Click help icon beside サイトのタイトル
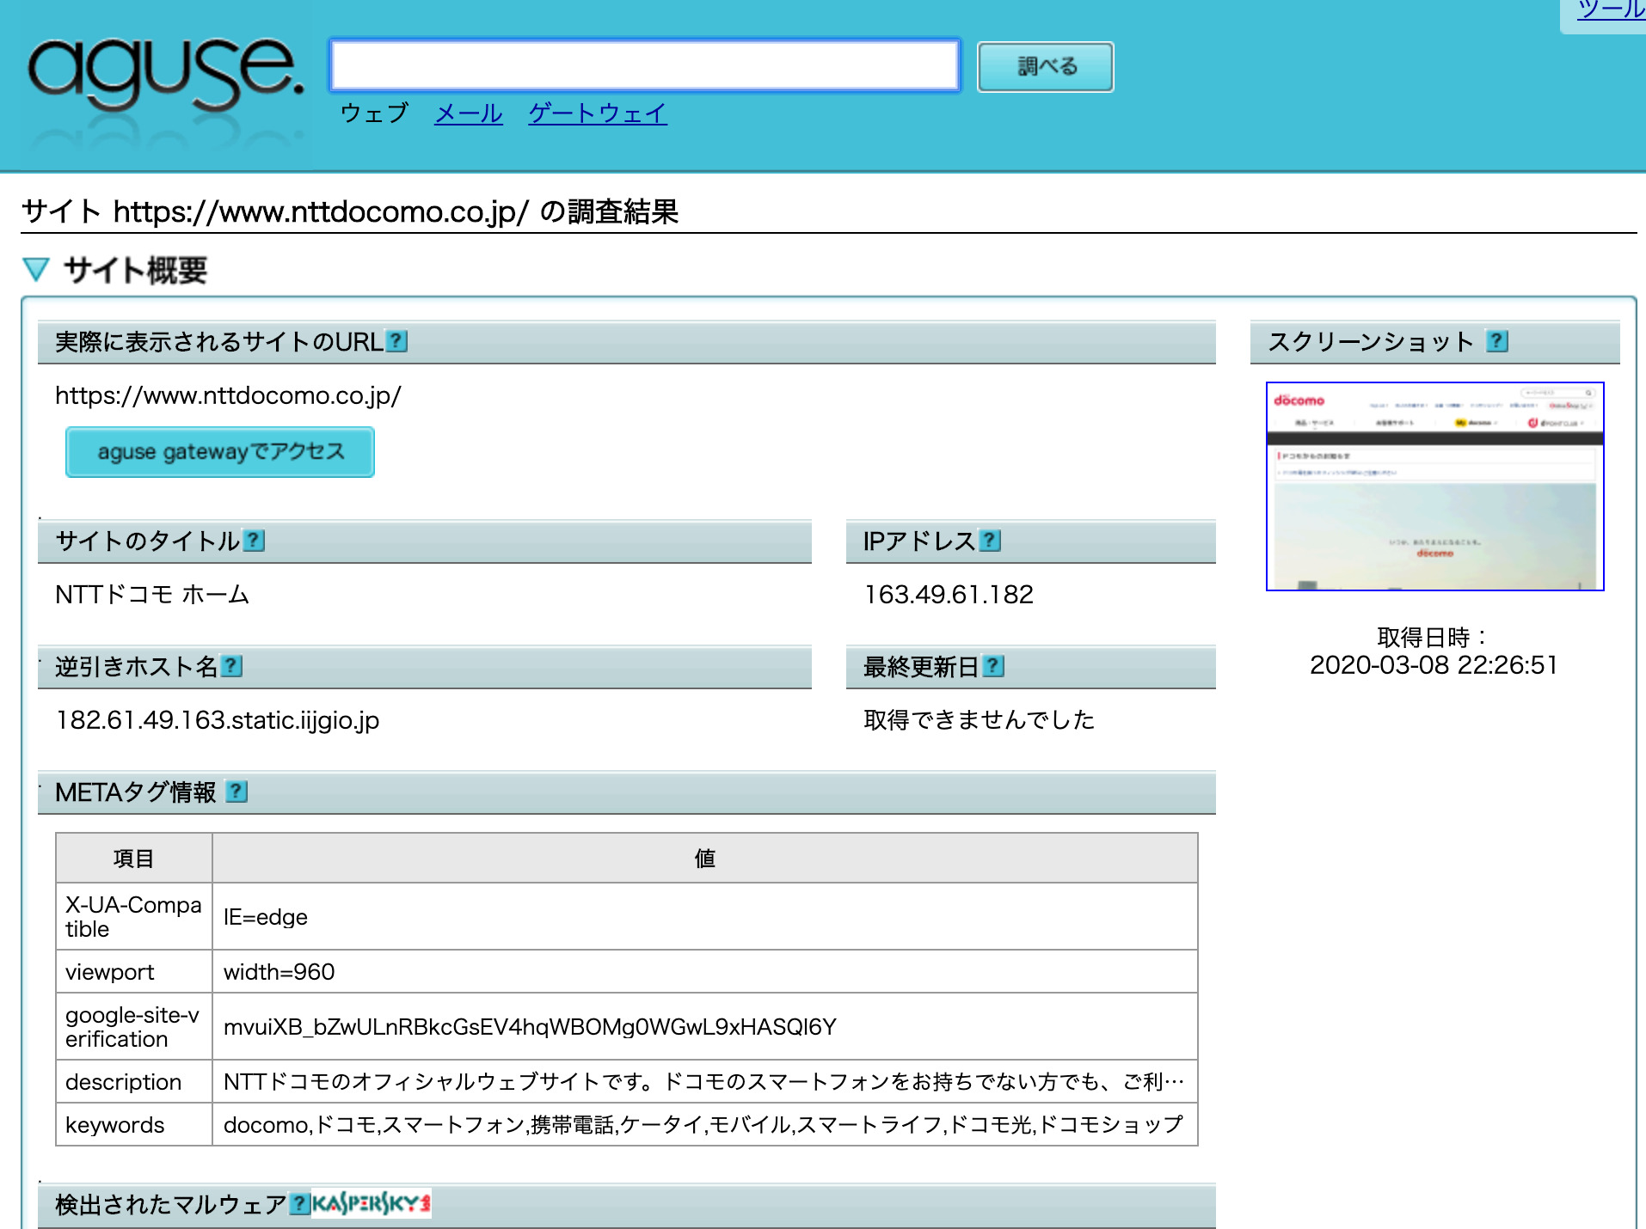This screenshot has height=1229, width=1646. point(254,541)
